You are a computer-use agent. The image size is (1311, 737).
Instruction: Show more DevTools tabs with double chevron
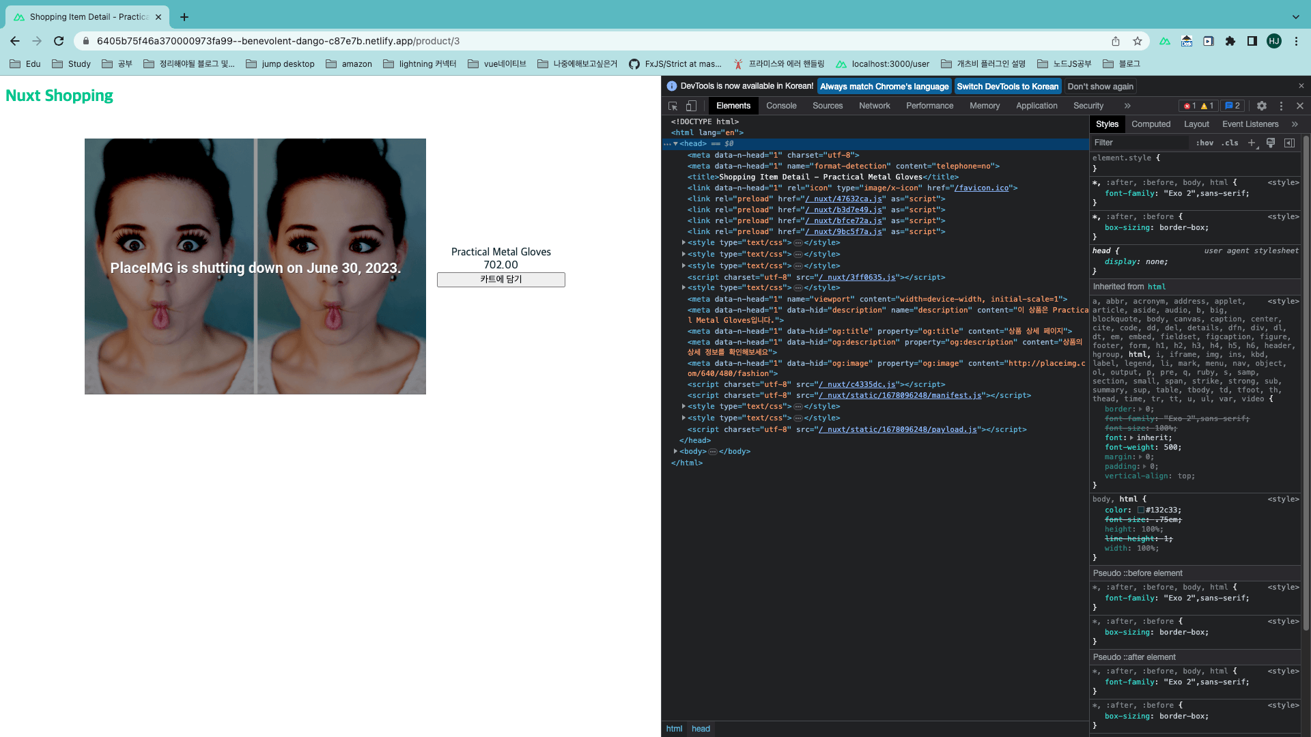(x=1127, y=106)
